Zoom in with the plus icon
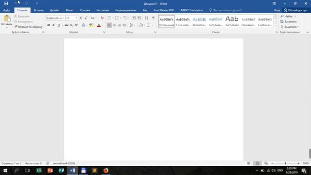This screenshot has width=311, height=175. click(x=298, y=163)
